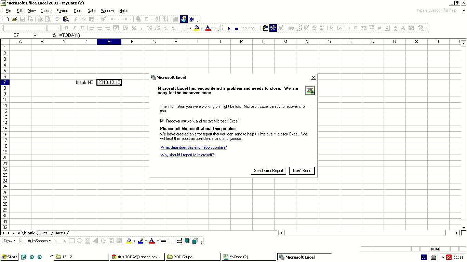Expand the standard toolbar options chevron
The width and height of the screenshot is (467, 262).
pos(198,20)
